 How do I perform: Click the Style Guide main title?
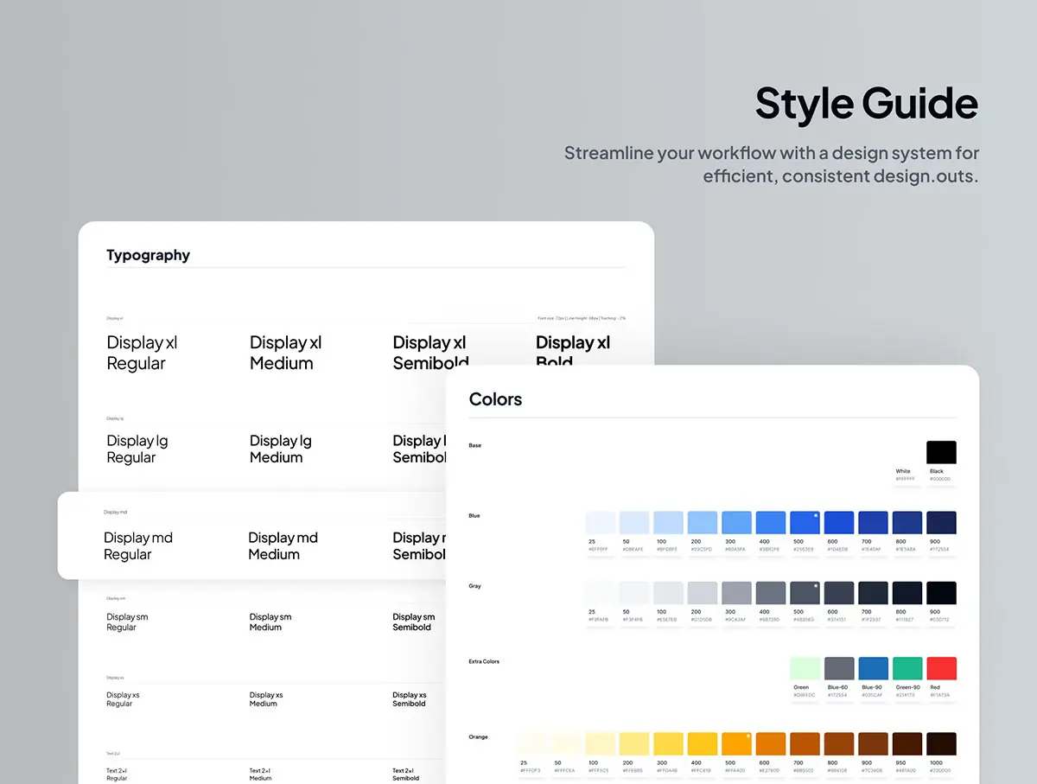point(866,103)
